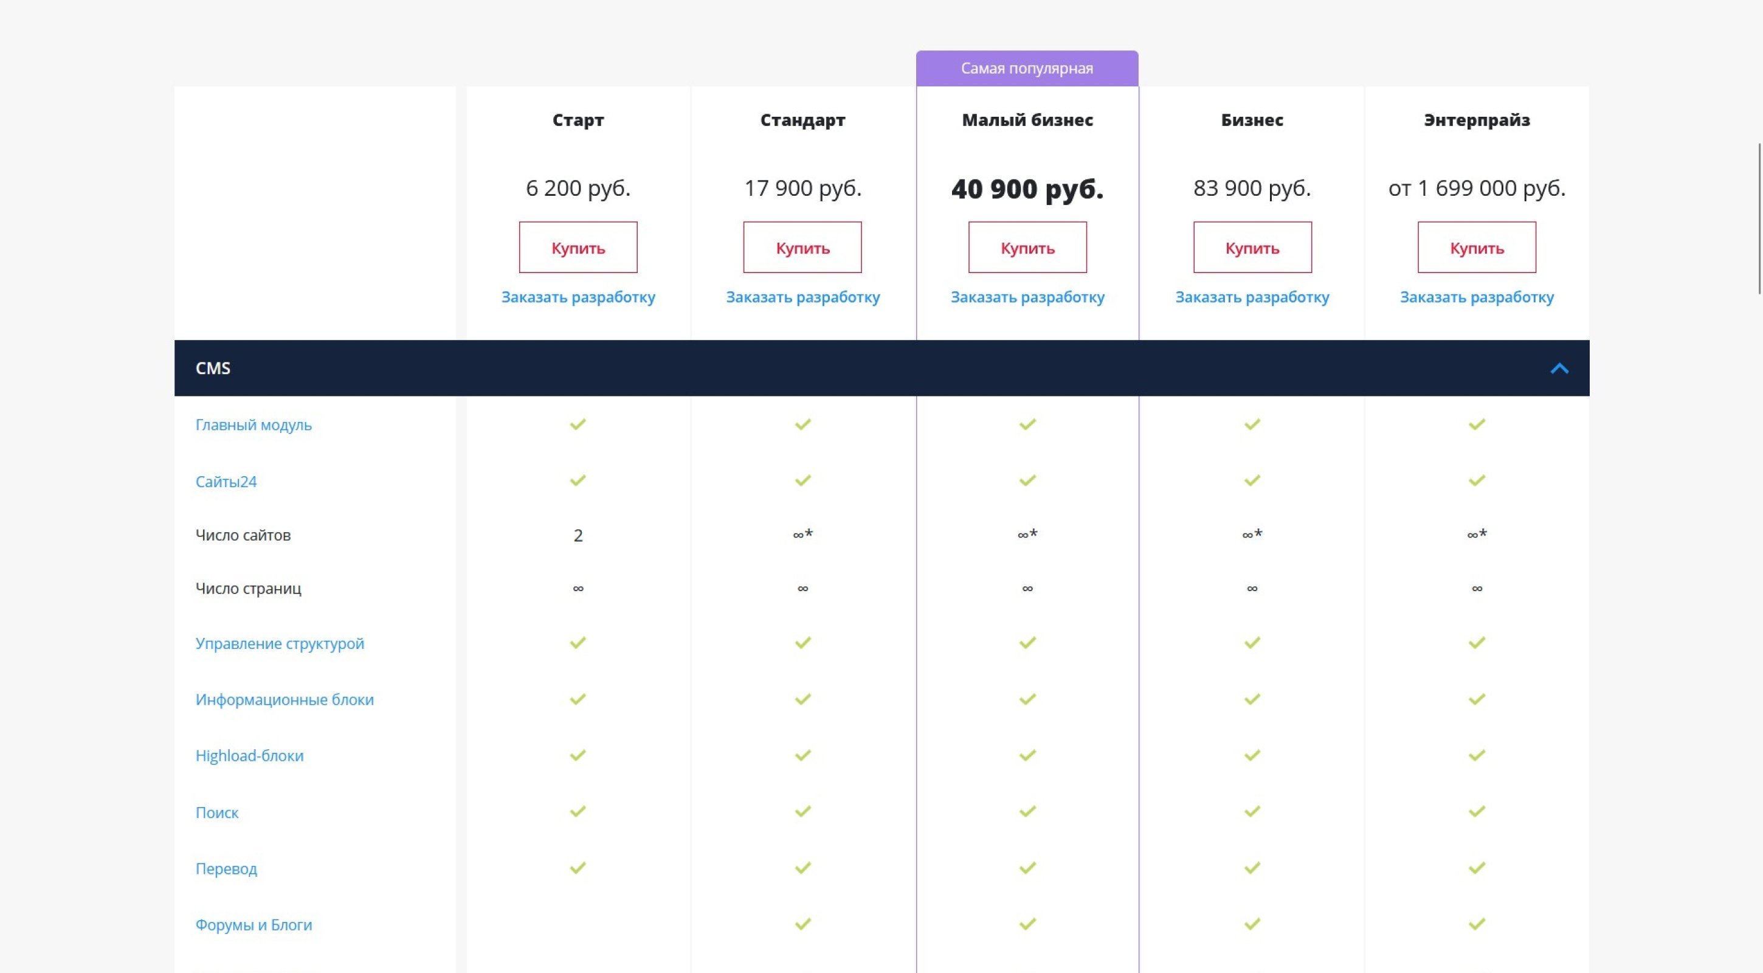
Task: Buy the Малый бизнес edition
Action: [x=1027, y=247]
